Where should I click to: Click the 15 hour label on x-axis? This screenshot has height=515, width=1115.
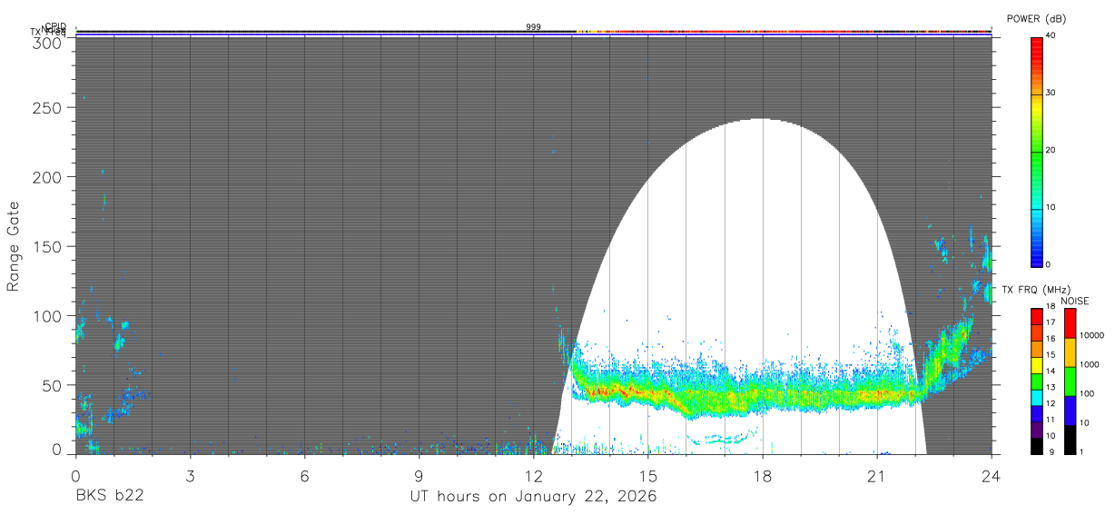pyautogui.click(x=647, y=476)
